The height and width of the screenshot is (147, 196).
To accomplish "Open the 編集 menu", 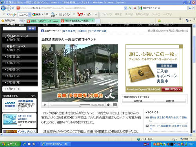I will tap(118, 15).
